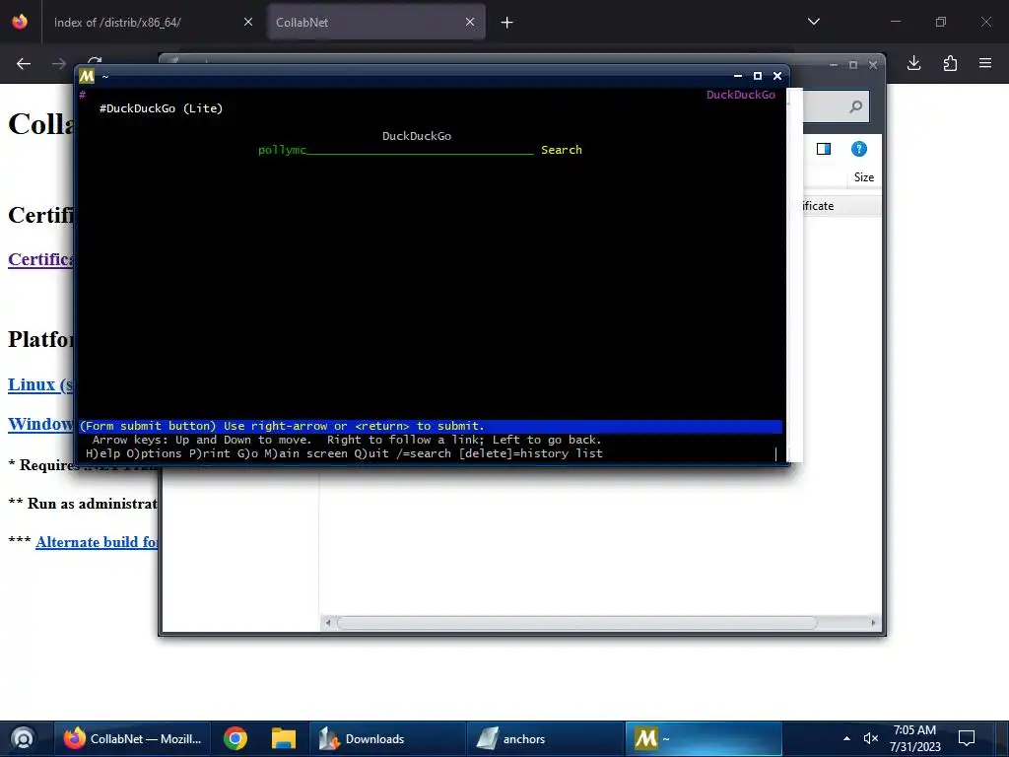Click the search magnifier in Explorer window
Image resolution: width=1009 pixels, height=757 pixels.
click(x=855, y=106)
